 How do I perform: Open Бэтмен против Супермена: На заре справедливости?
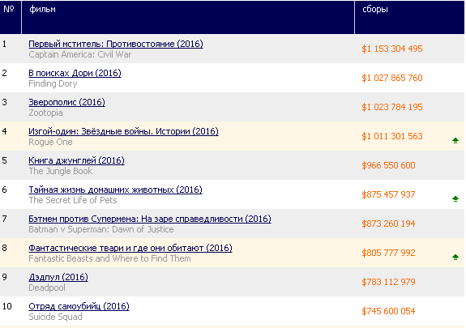[150, 219]
